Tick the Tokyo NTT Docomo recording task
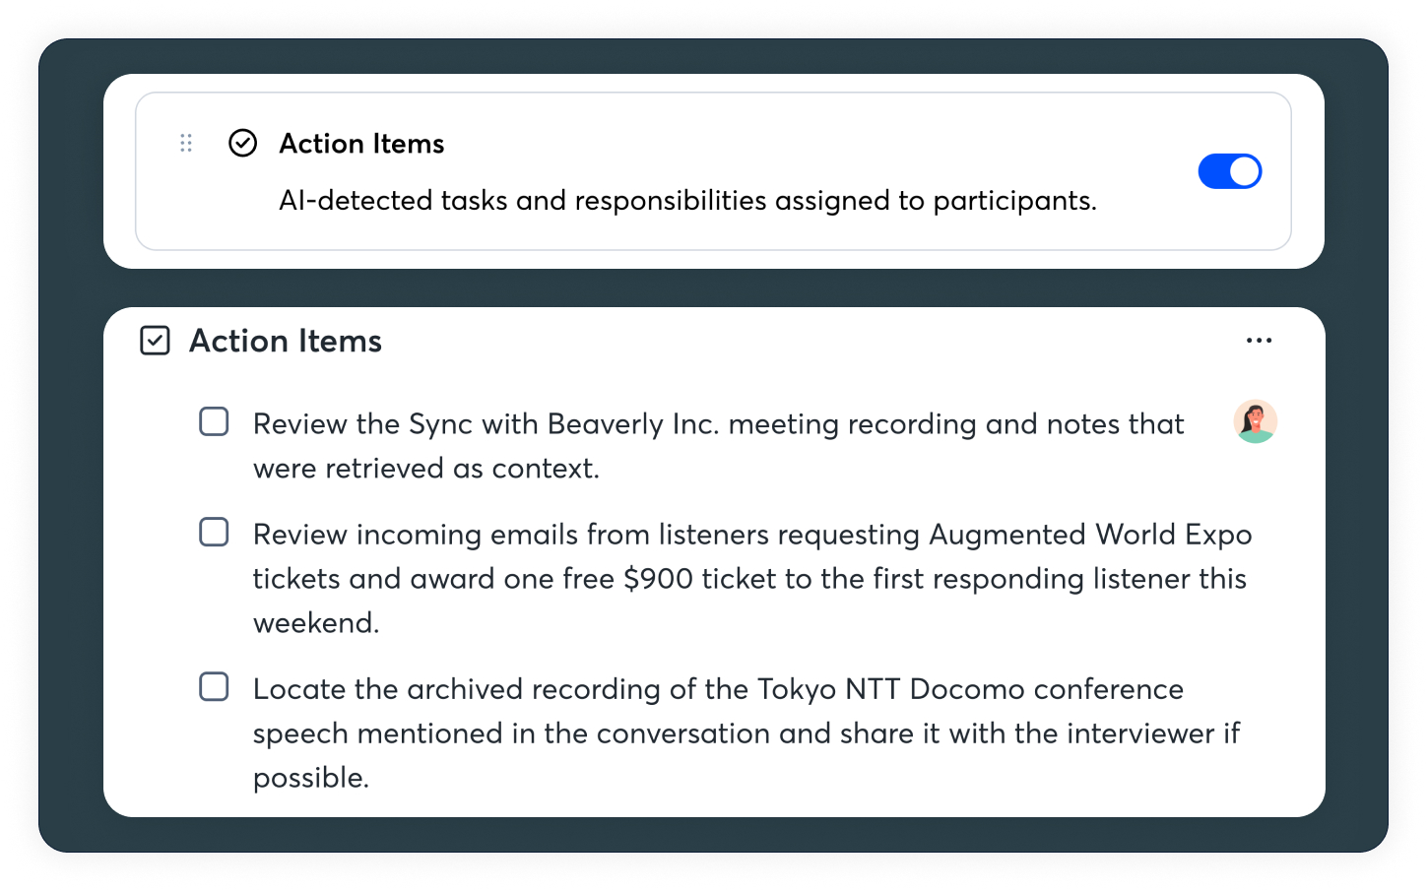 pyautogui.click(x=214, y=686)
